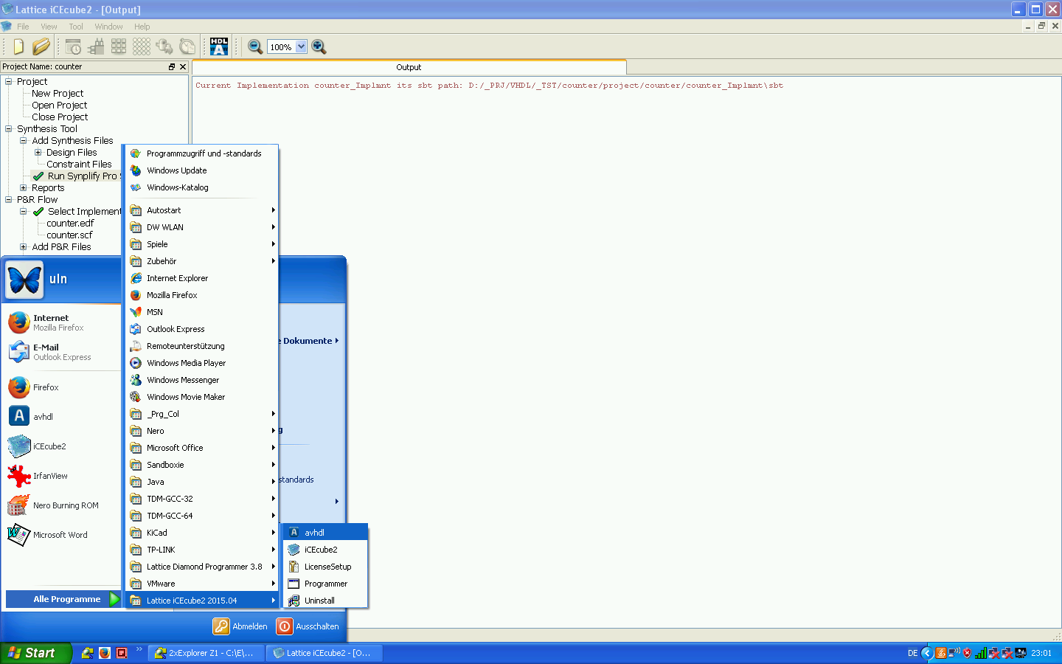This screenshot has height=664, width=1062.
Task: Expand the VMware folder submenu
Action: pos(201,584)
